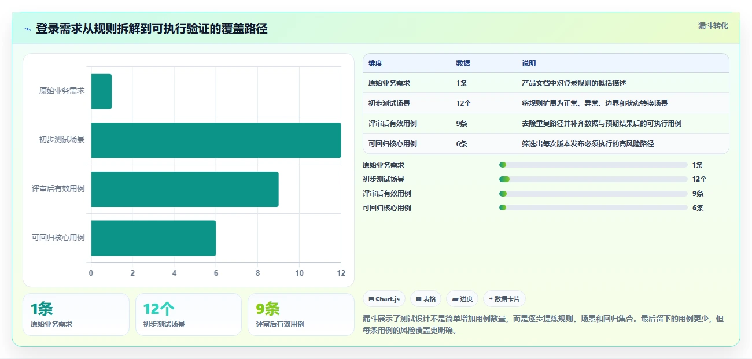Click the 6条 cell in the table
This screenshot has width=752, height=359.
(462, 144)
